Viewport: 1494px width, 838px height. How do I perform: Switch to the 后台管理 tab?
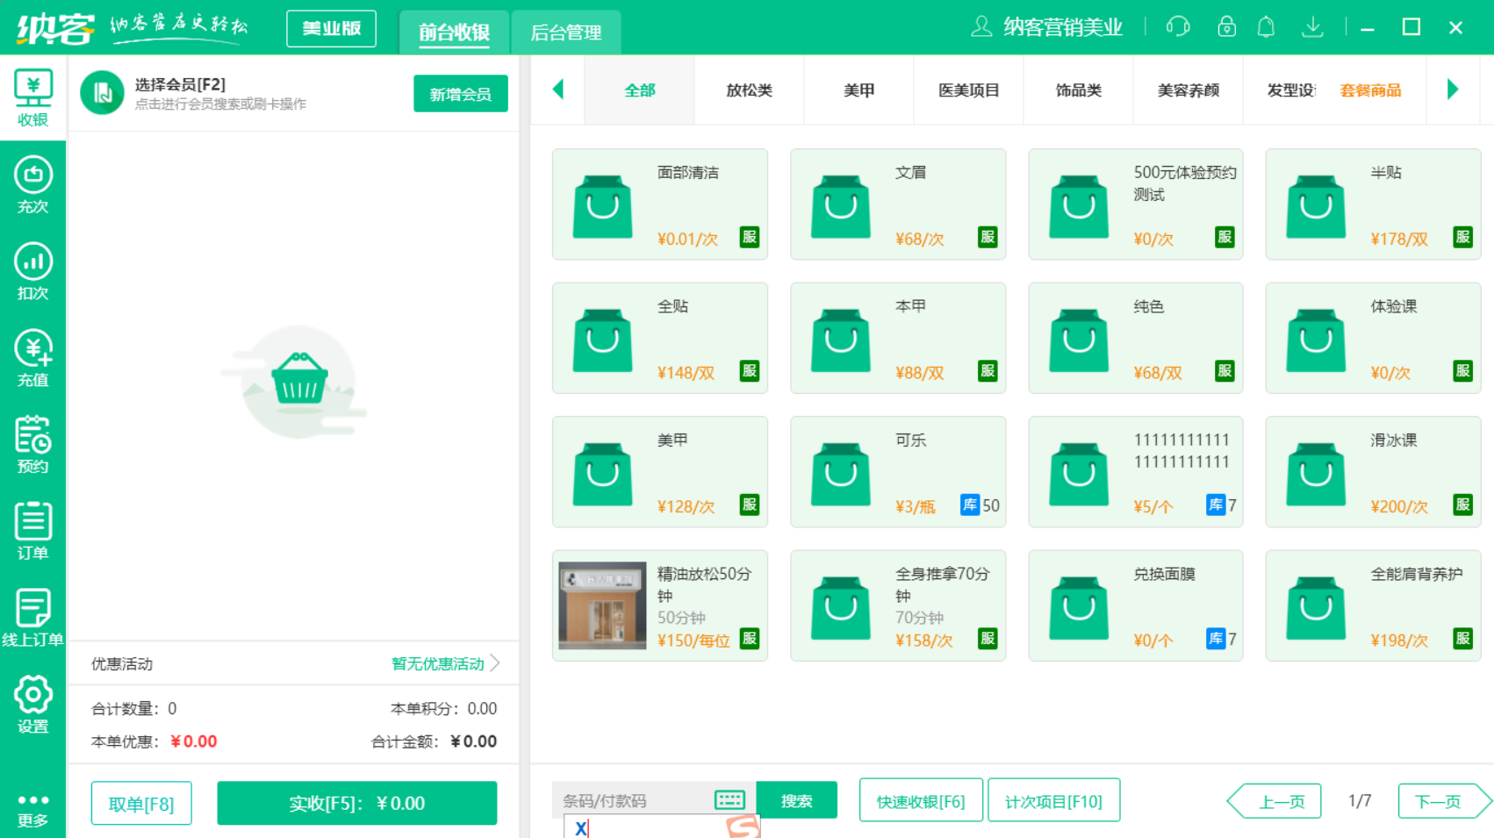pyautogui.click(x=566, y=32)
